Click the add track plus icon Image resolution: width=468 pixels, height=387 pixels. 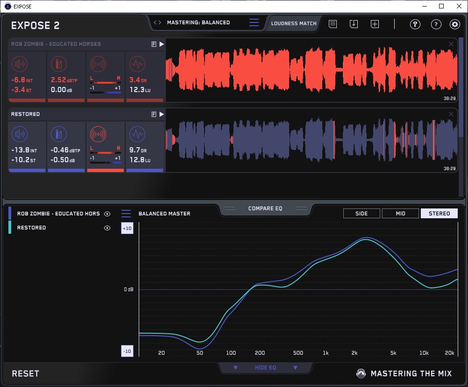click(375, 24)
